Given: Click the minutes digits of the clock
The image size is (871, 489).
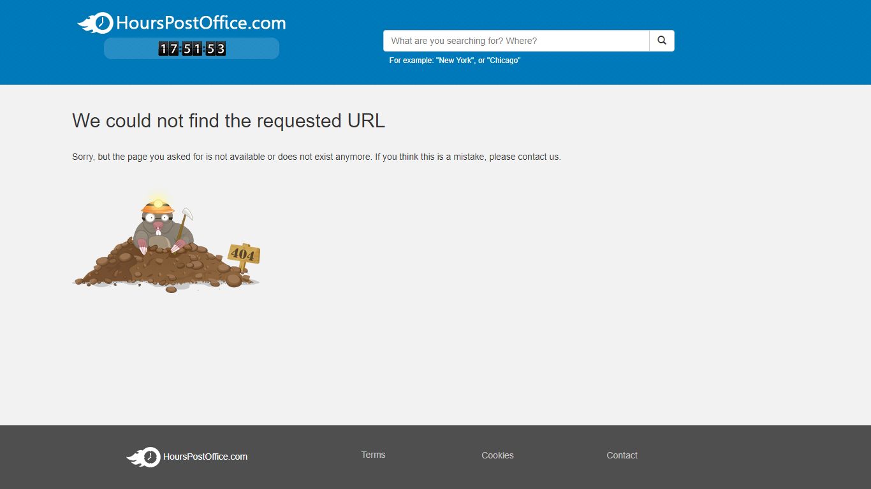Looking at the screenshot, I should 192,48.
